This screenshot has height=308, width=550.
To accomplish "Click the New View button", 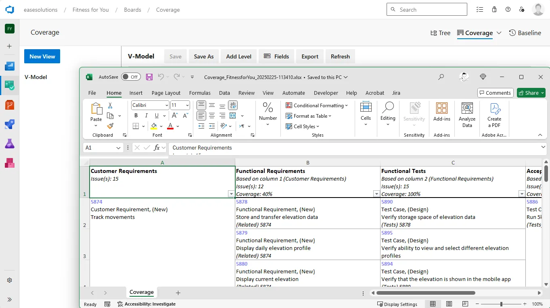I will pyautogui.click(x=42, y=56).
